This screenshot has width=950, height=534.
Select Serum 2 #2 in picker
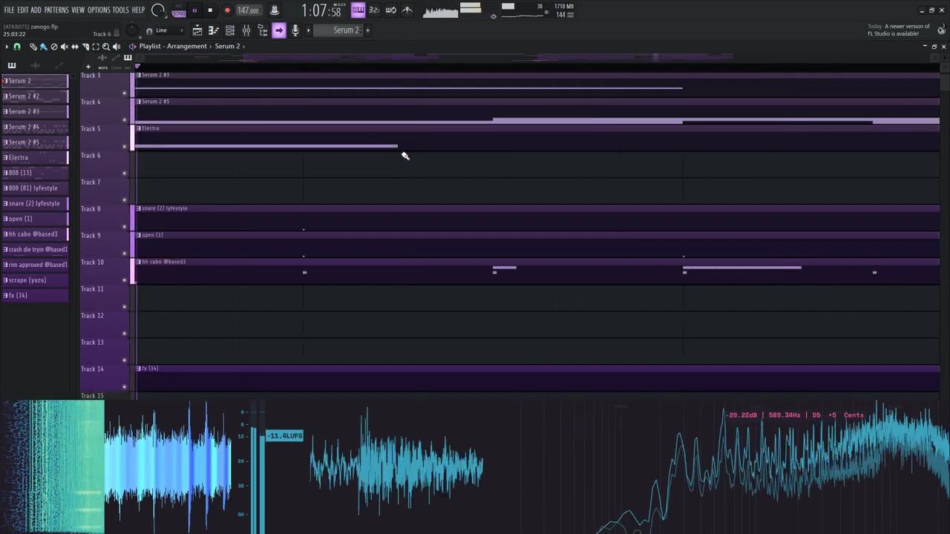35,96
